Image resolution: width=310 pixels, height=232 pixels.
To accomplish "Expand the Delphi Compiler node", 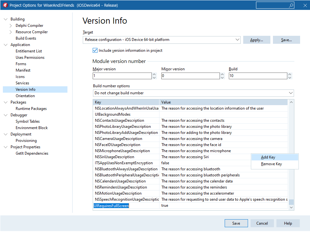I will [x=11, y=26].
